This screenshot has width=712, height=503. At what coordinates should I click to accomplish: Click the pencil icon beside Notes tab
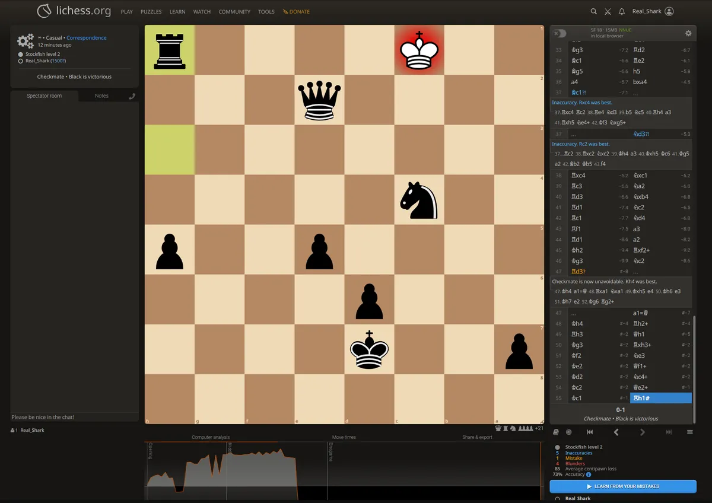[131, 95]
